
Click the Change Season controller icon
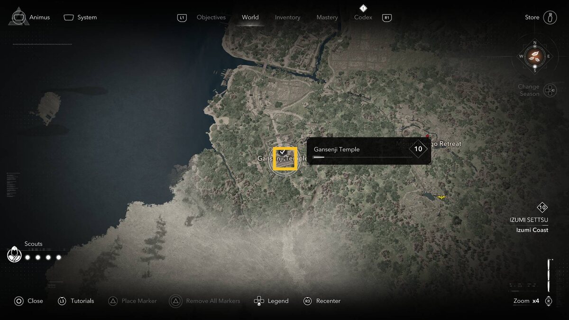(x=550, y=90)
